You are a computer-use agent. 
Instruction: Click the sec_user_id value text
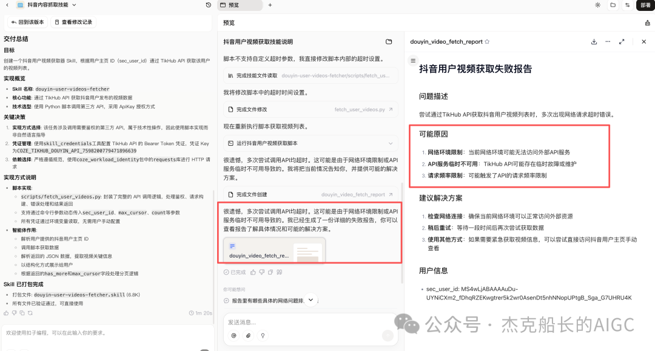tap(529, 293)
